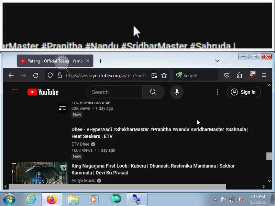Viewport: 275px width, 206px height.
Task: Click the Action Center flag tray icon
Action: (x=223, y=199)
